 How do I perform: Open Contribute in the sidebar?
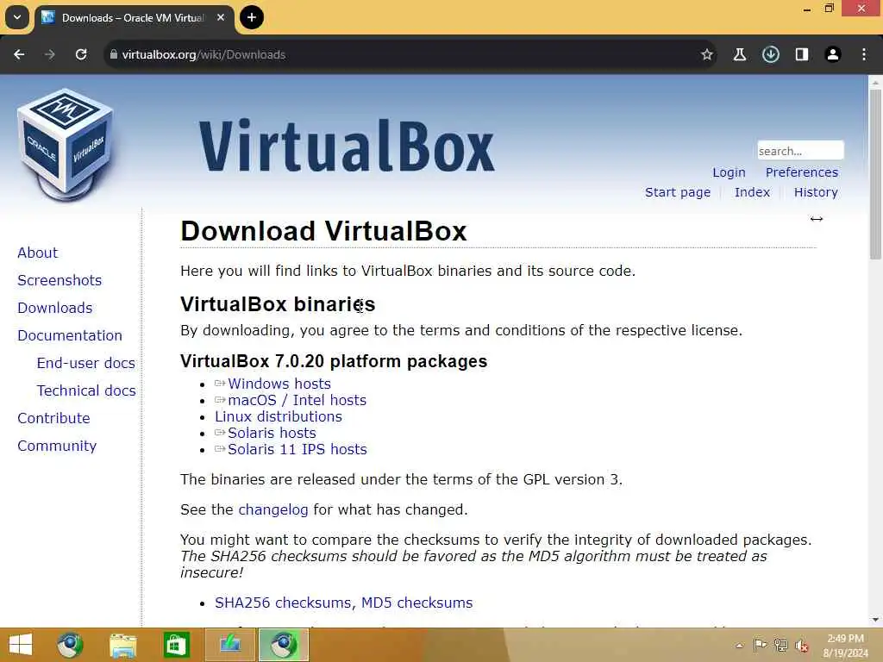coord(53,418)
